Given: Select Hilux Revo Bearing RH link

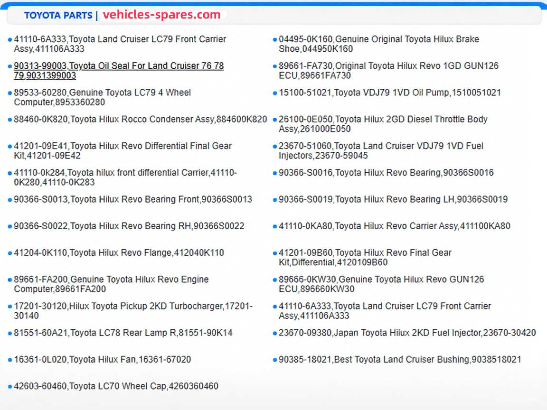Looking at the screenshot, I should [129, 226].
